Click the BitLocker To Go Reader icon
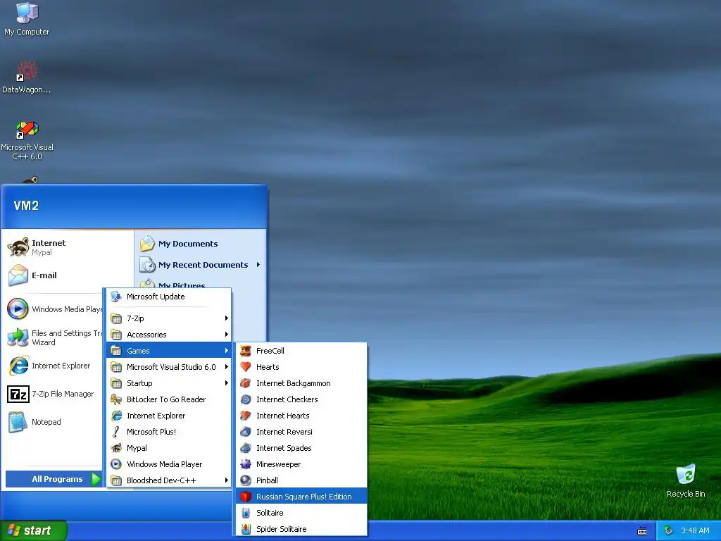 click(x=116, y=399)
